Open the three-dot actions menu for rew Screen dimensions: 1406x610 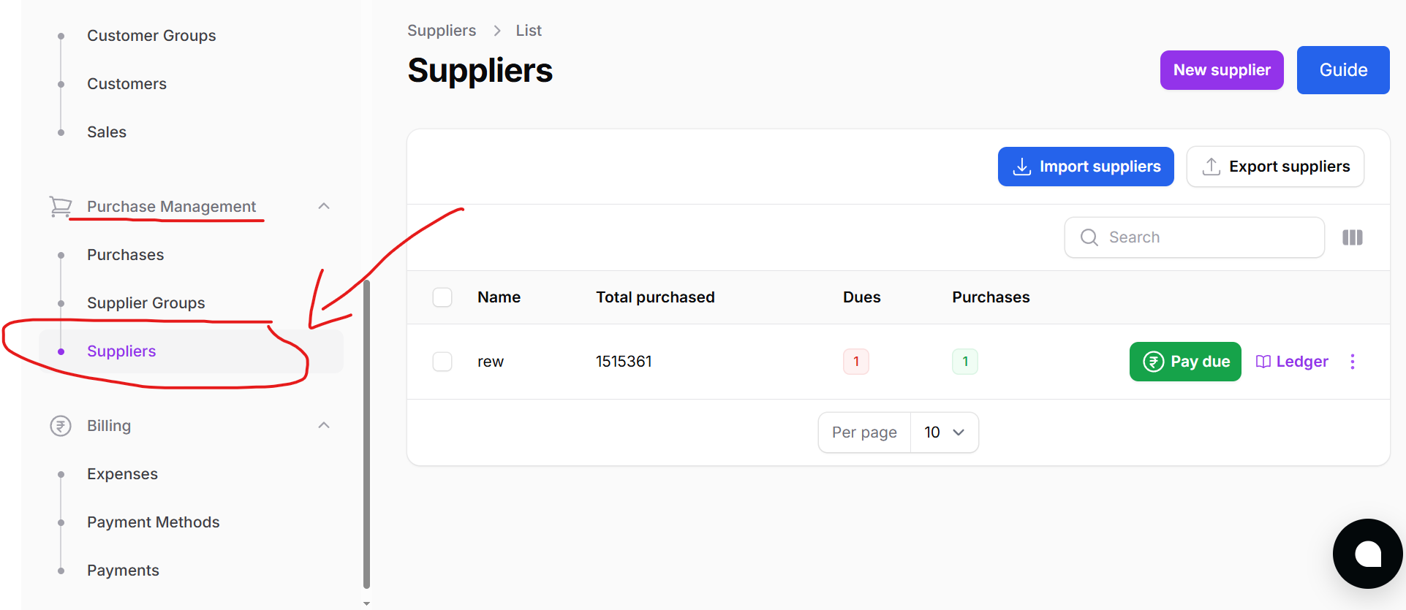pos(1353,361)
